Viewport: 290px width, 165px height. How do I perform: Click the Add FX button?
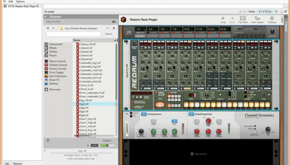(x=7, y=163)
